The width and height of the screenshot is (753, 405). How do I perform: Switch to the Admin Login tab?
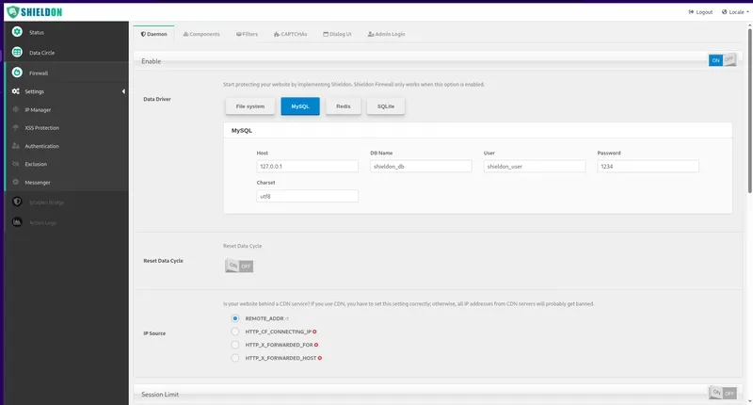coord(387,34)
